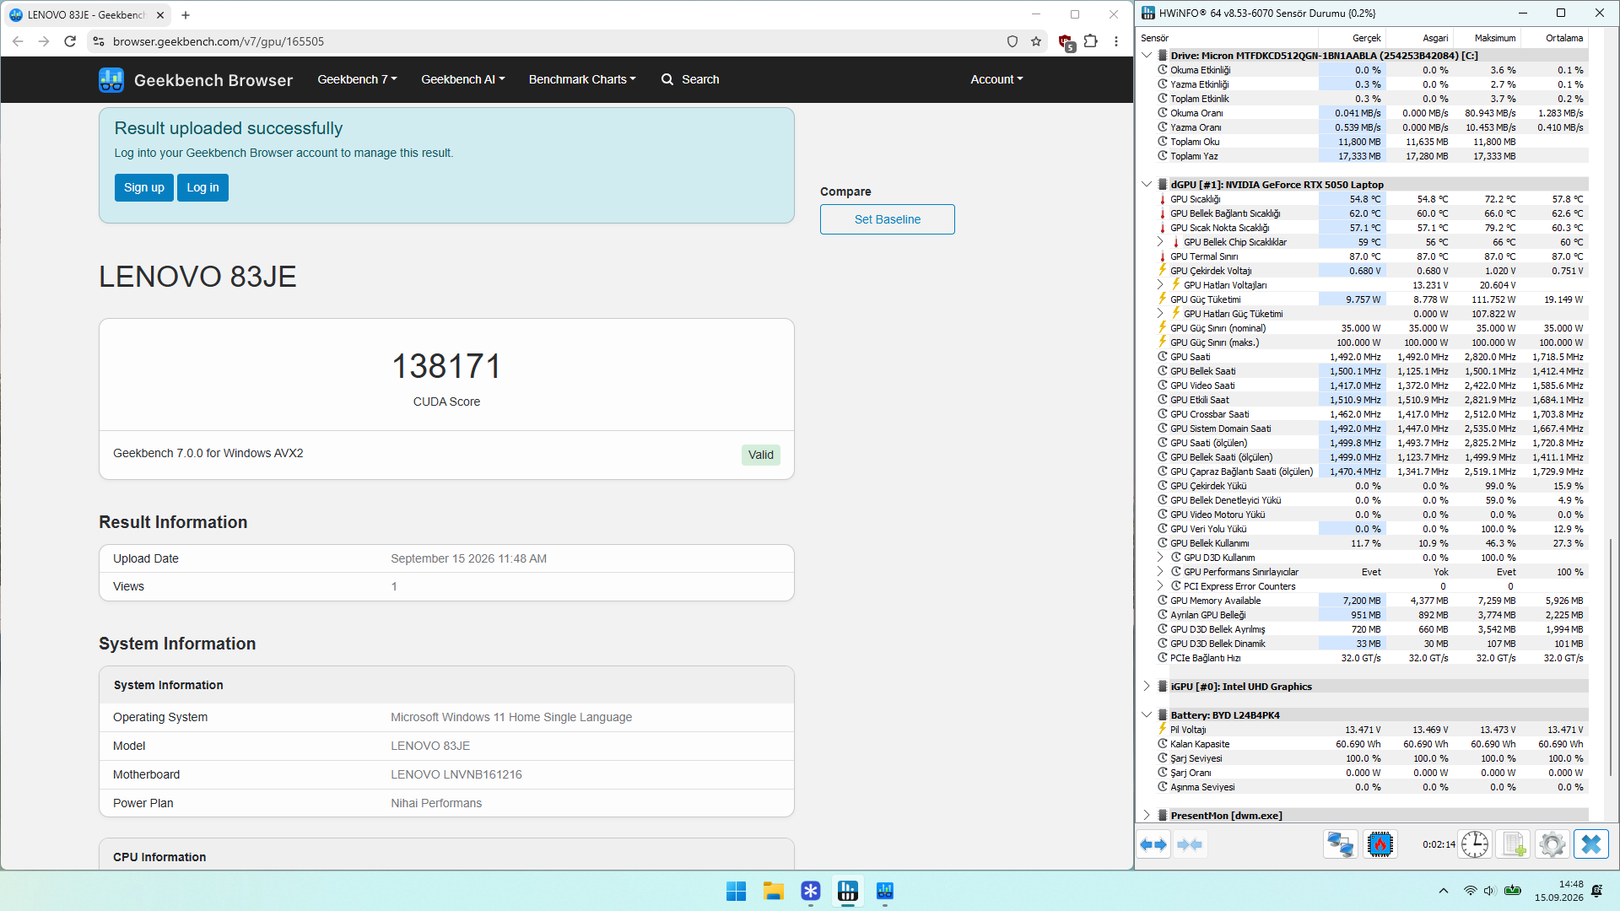1620x911 pixels.
Task: Click the Log in button
Action: pos(202,187)
